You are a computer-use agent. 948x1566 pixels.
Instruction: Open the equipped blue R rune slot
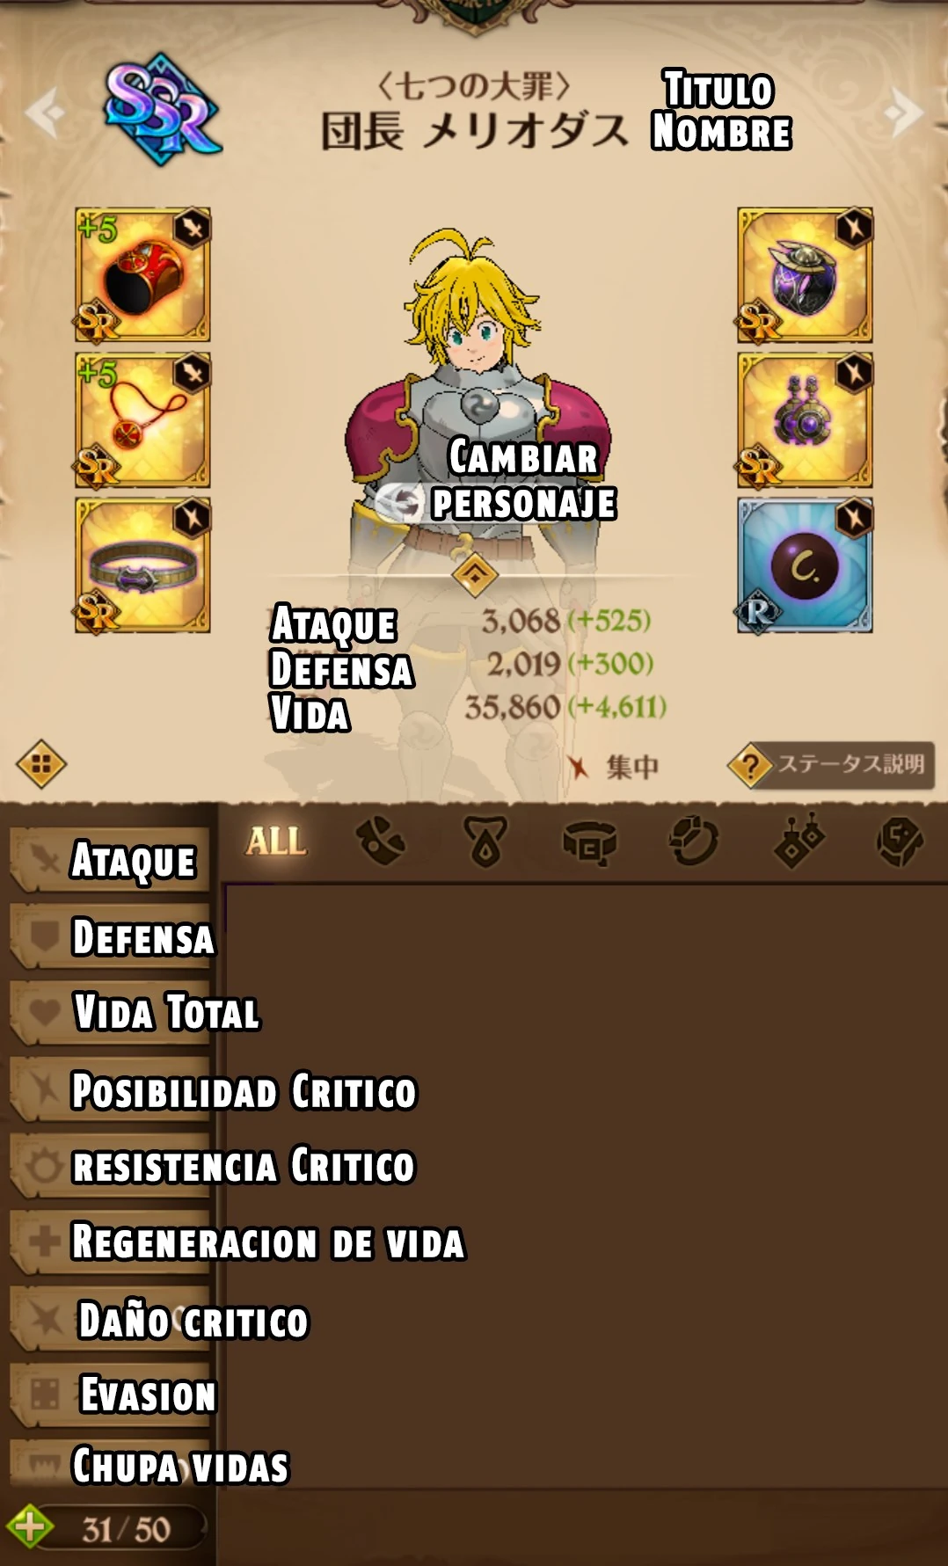tap(805, 566)
